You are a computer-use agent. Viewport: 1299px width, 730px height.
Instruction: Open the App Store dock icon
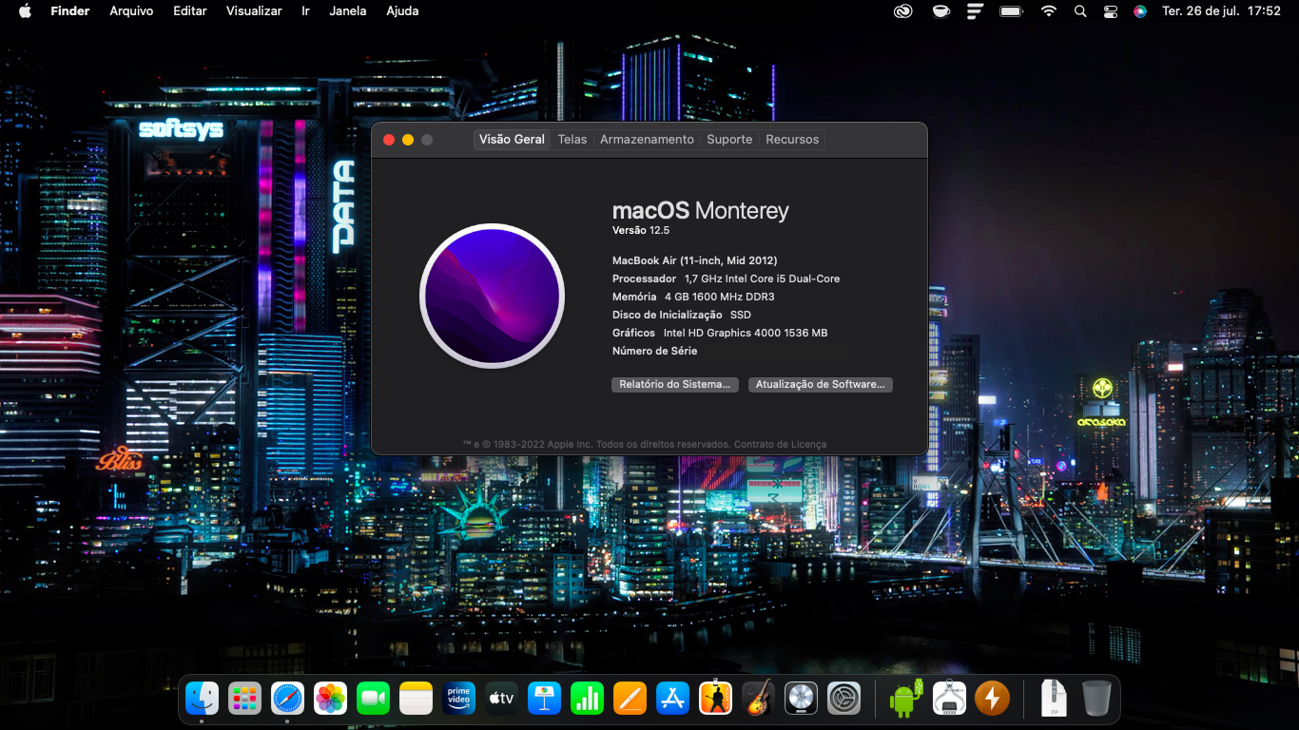point(672,699)
